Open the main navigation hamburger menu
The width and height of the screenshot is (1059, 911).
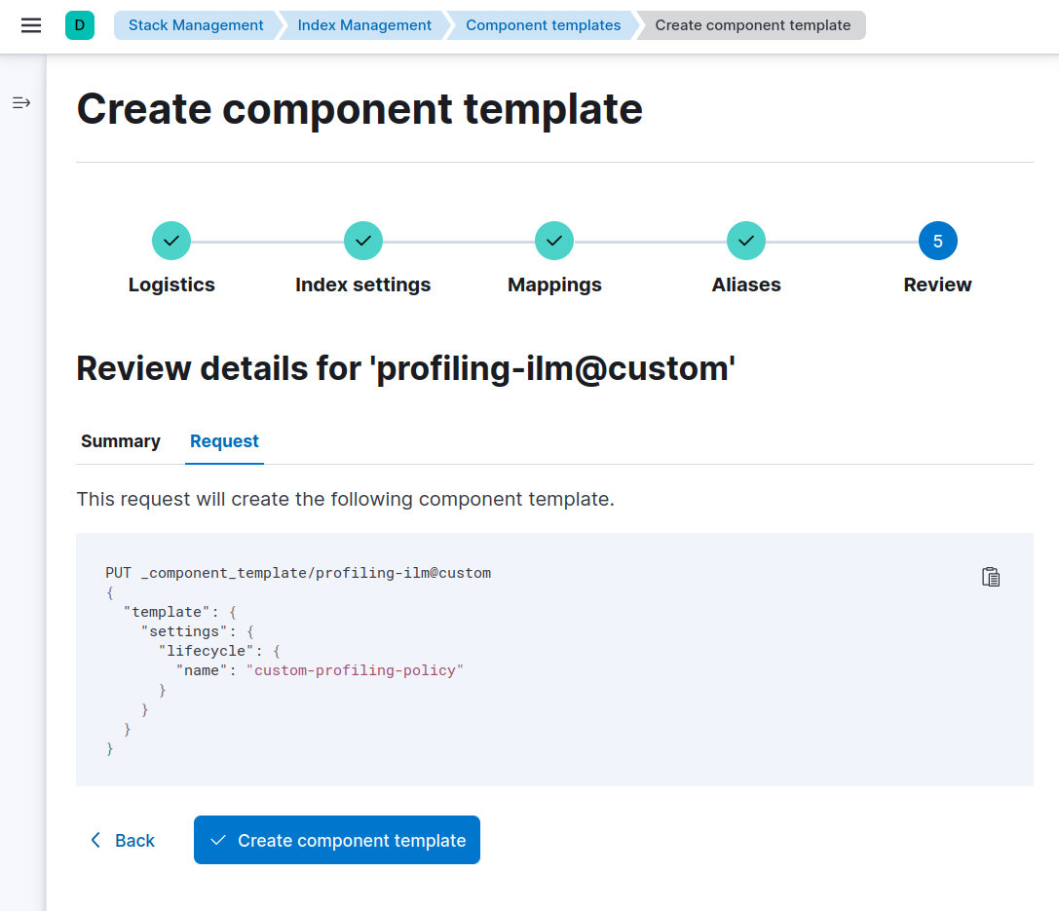click(x=31, y=26)
